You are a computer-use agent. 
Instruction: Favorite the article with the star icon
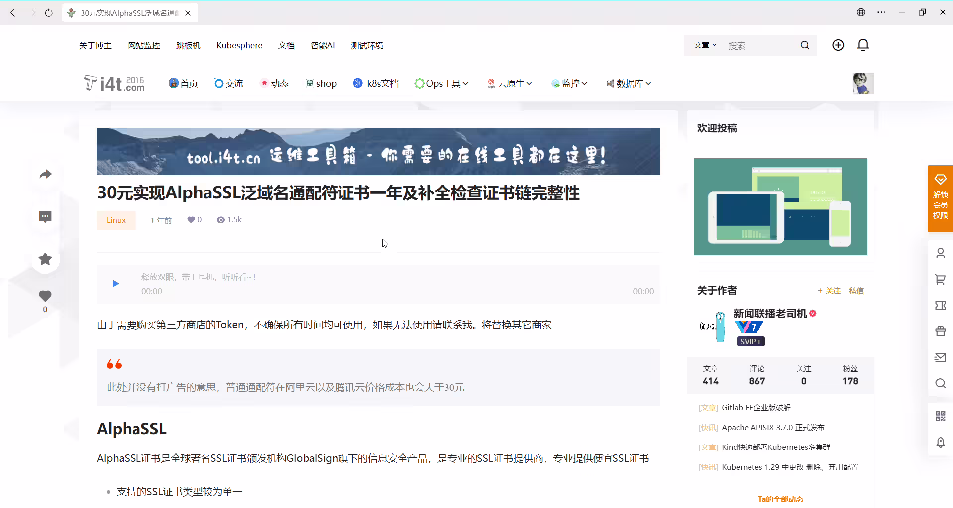(x=45, y=259)
